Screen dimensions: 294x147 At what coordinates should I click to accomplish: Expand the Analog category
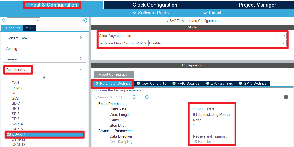(45, 49)
